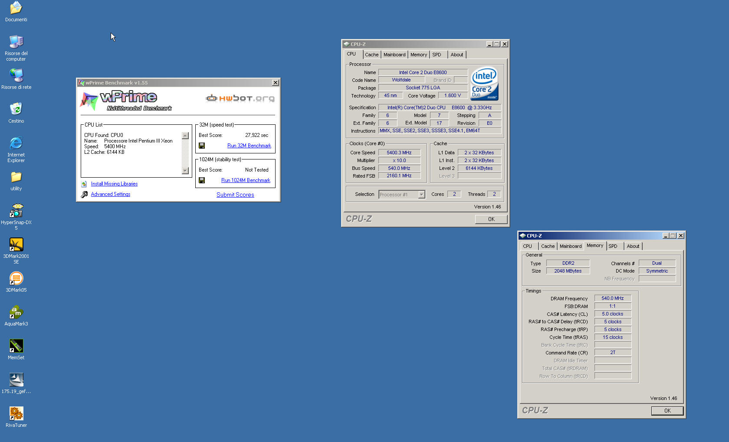Image resolution: width=729 pixels, height=442 pixels.
Task: Click save icon for 32M score
Action: (x=202, y=146)
